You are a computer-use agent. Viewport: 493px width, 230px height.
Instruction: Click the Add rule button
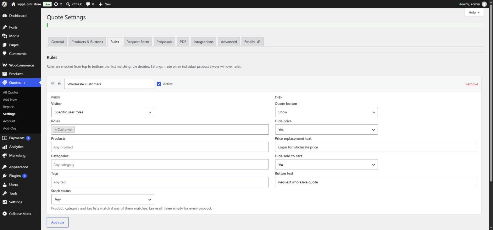click(x=58, y=222)
